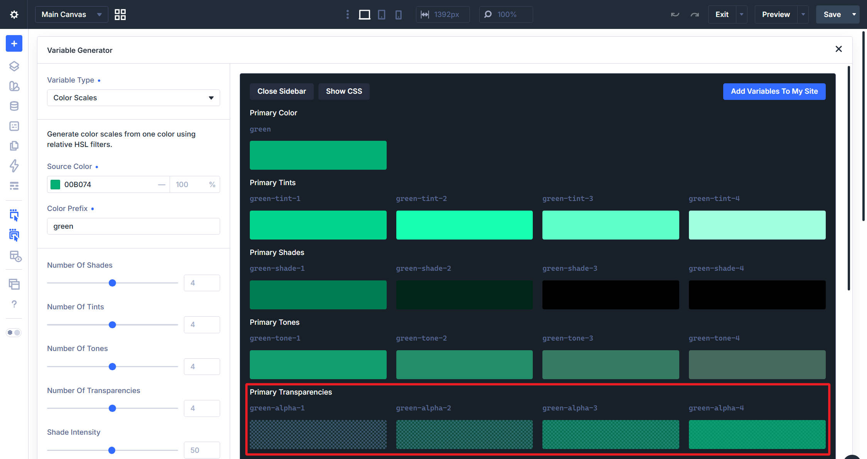Click the Number Of Transparencies slider handle

112,408
